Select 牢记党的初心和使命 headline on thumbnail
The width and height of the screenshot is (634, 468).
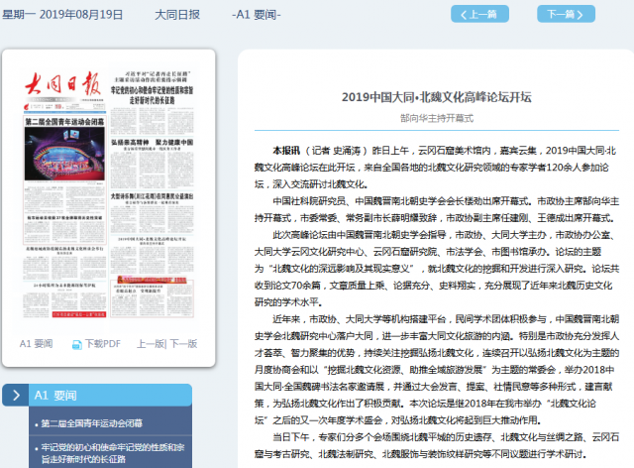pos(152,95)
